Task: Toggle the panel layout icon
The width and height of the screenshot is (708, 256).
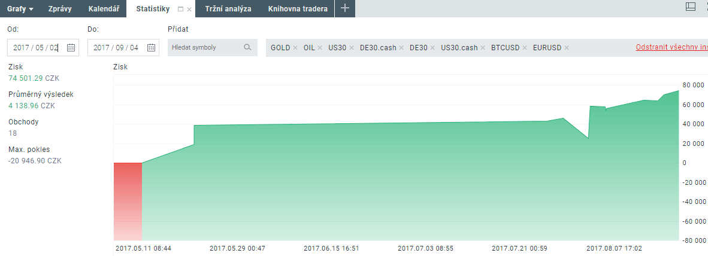Action: [690, 7]
